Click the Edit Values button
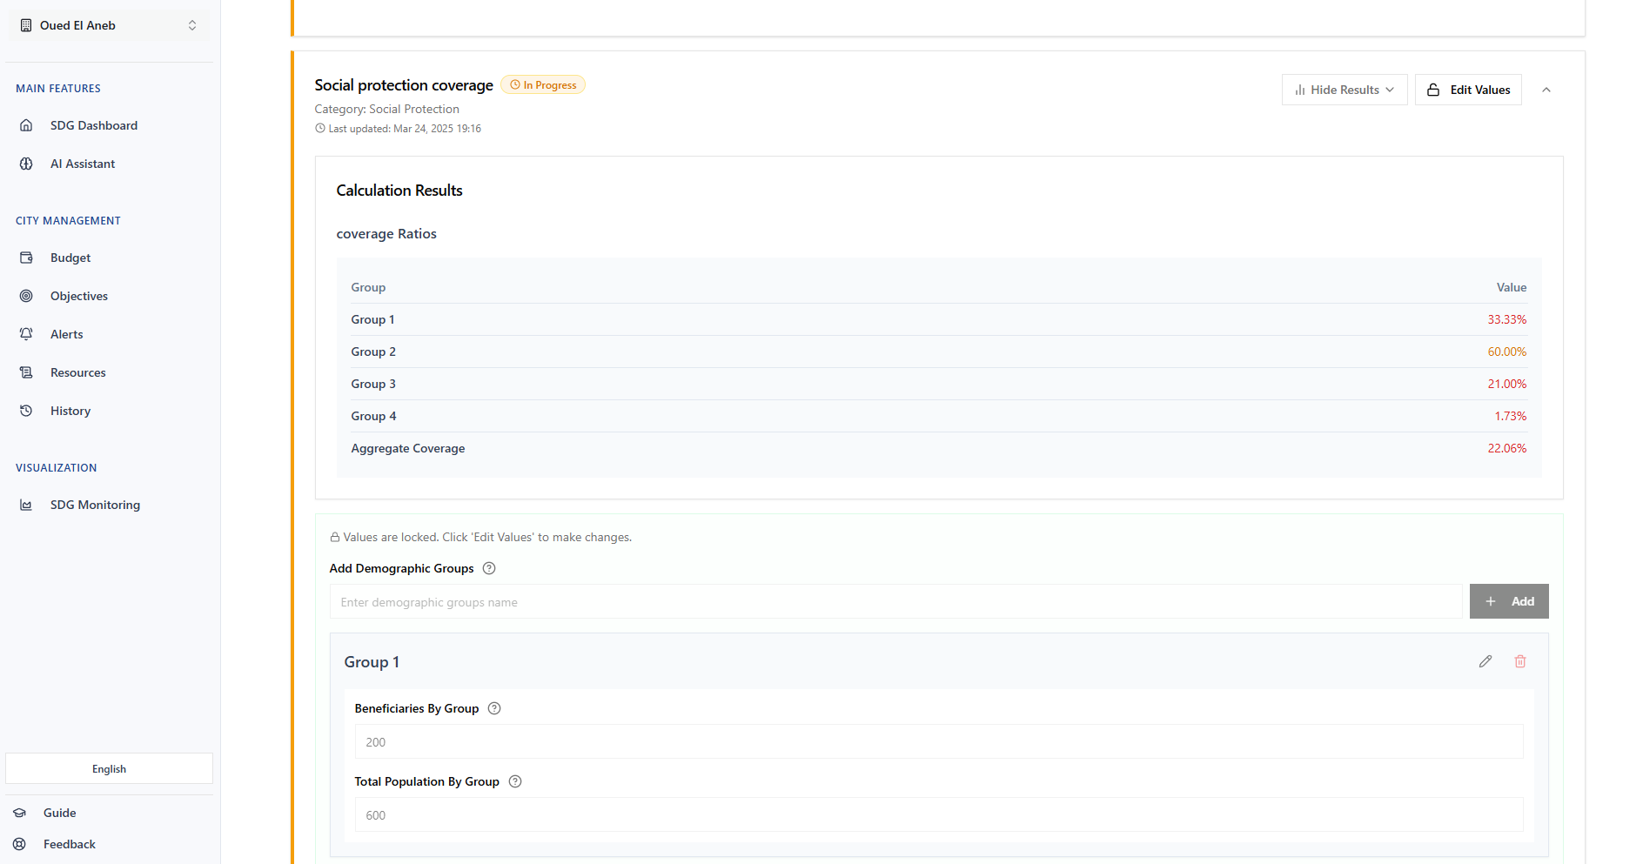This screenshot has height=864, width=1643. pyautogui.click(x=1468, y=90)
